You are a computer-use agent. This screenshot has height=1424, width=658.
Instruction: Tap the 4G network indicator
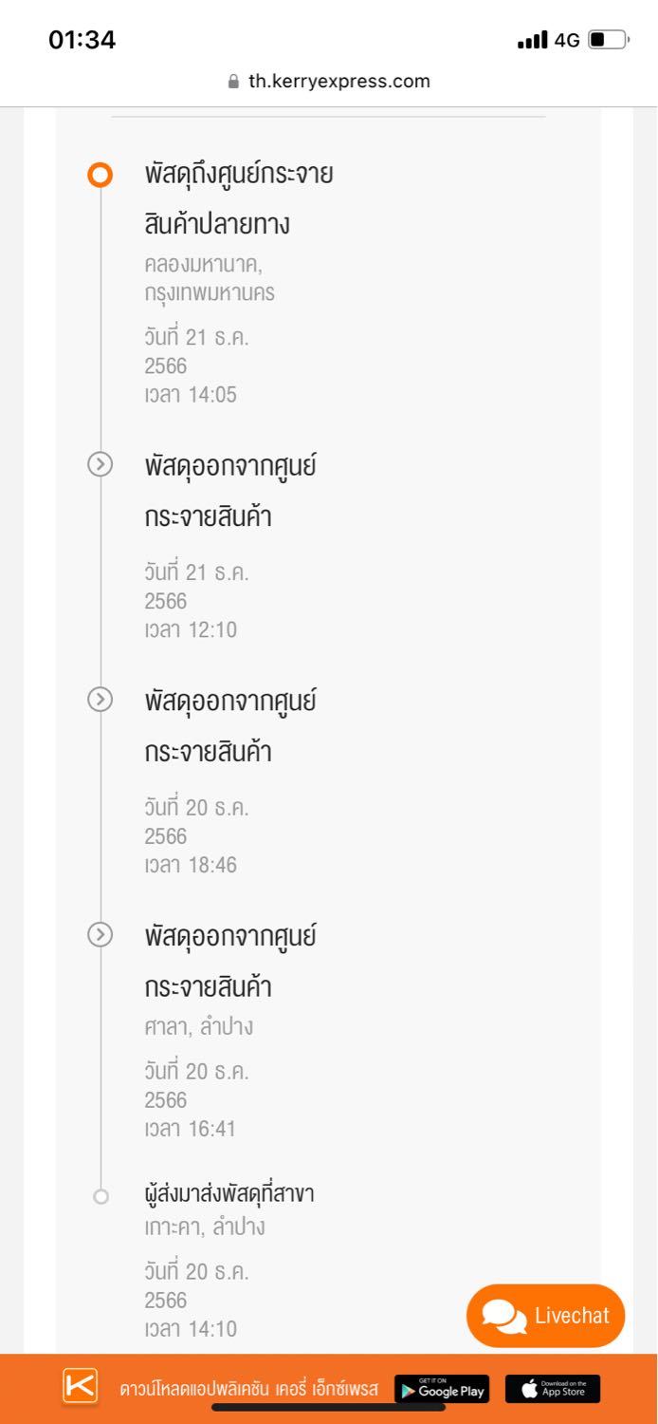coord(567,40)
